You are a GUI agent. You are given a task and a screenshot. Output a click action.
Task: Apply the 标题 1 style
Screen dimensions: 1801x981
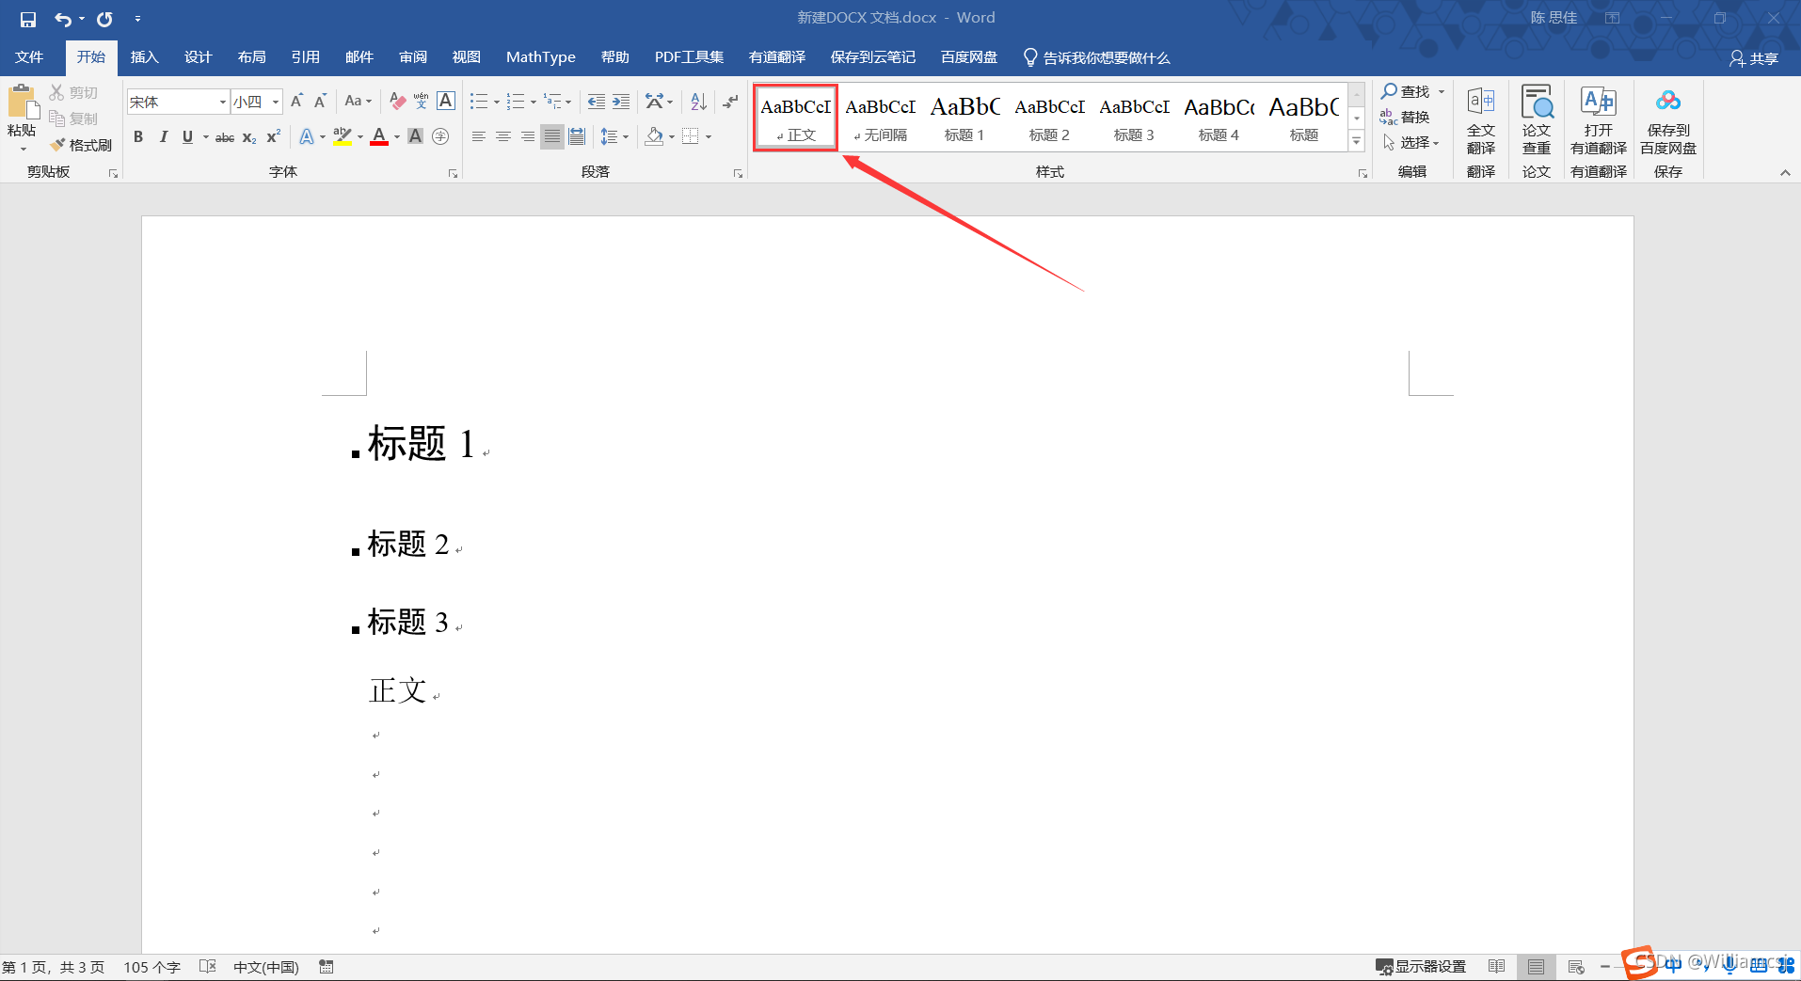point(964,118)
